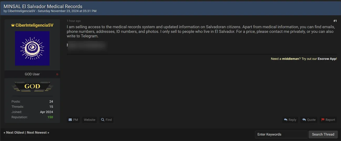Viewport: 341px width, 141px height.
Task: Click the red offline status dot
Action: coord(57,74)
